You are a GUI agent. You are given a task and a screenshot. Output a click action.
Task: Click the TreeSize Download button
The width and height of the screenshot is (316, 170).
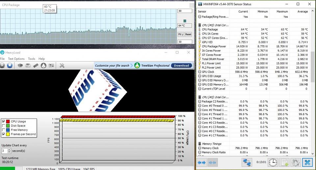(x=181, y=66)
